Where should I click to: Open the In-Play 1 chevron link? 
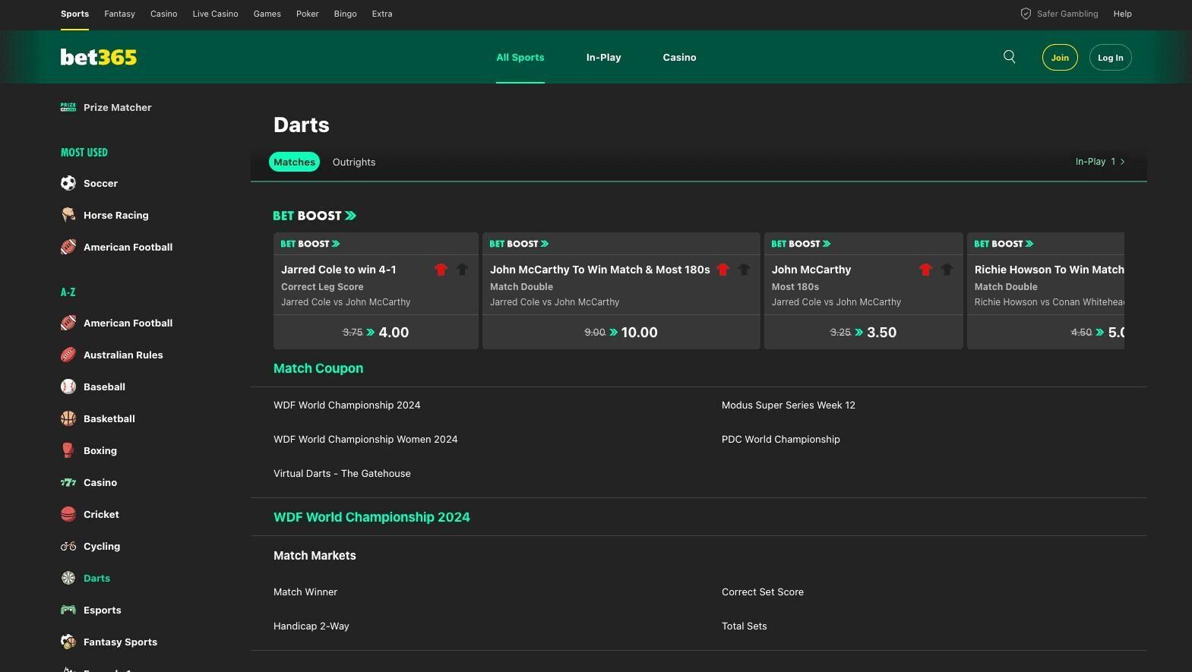click(1100, 162)
